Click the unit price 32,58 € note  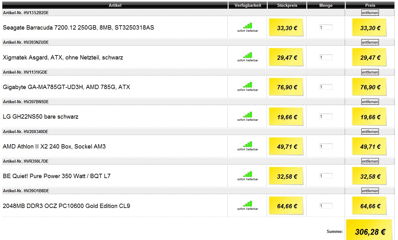click(286, 176)
